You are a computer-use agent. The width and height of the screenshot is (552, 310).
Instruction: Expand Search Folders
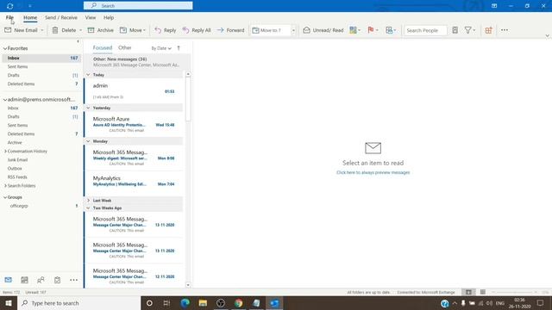5,186
